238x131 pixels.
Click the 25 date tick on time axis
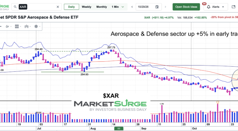click(x=184, y=124)
